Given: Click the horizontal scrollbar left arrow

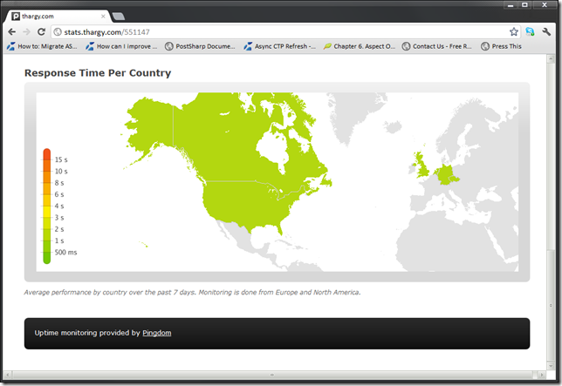Looking at the screenshot, I should [x=7, y=375].
